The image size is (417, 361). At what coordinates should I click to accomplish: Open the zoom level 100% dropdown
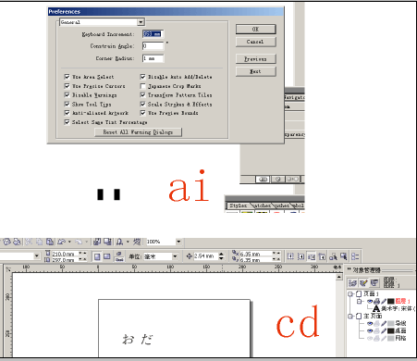tap(178, 242)
